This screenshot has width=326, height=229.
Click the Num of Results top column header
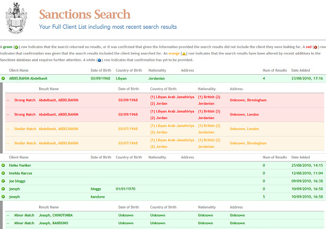pyautogui.click(x=274, y=70)
